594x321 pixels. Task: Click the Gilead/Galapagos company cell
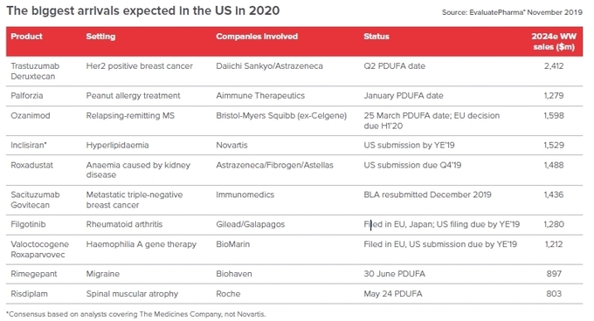(251, 224)
